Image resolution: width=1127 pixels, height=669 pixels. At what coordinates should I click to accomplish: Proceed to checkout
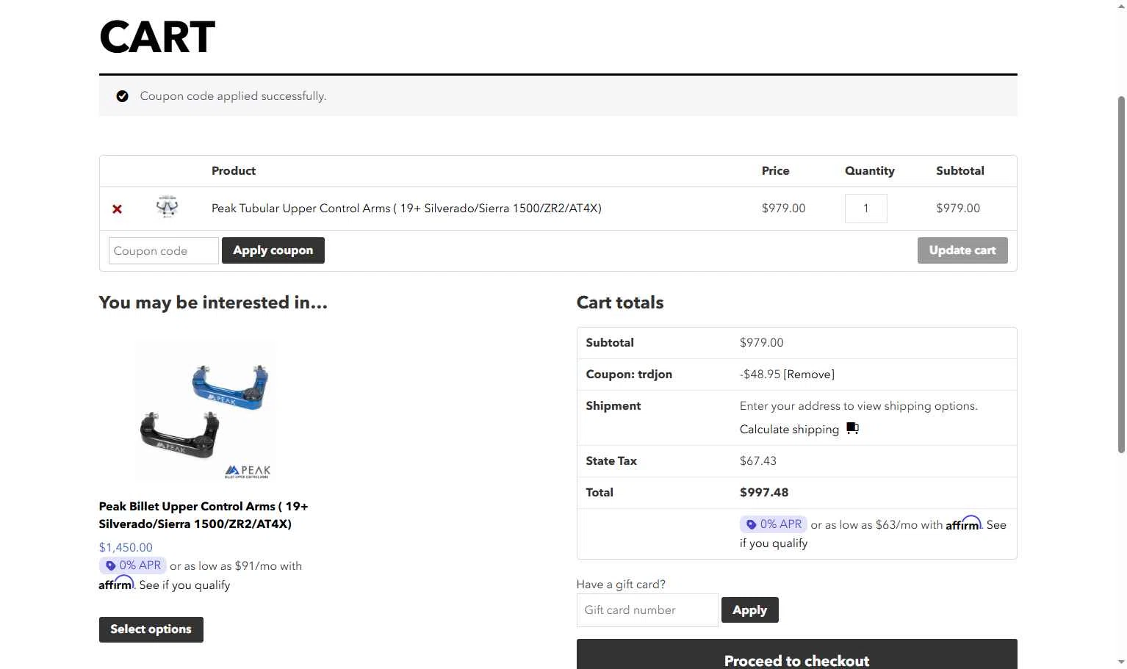(797, 654)
